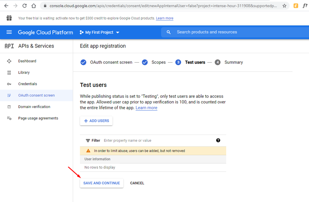Click the Library sidebar icon
309x202 pixels.
[9, 73]
